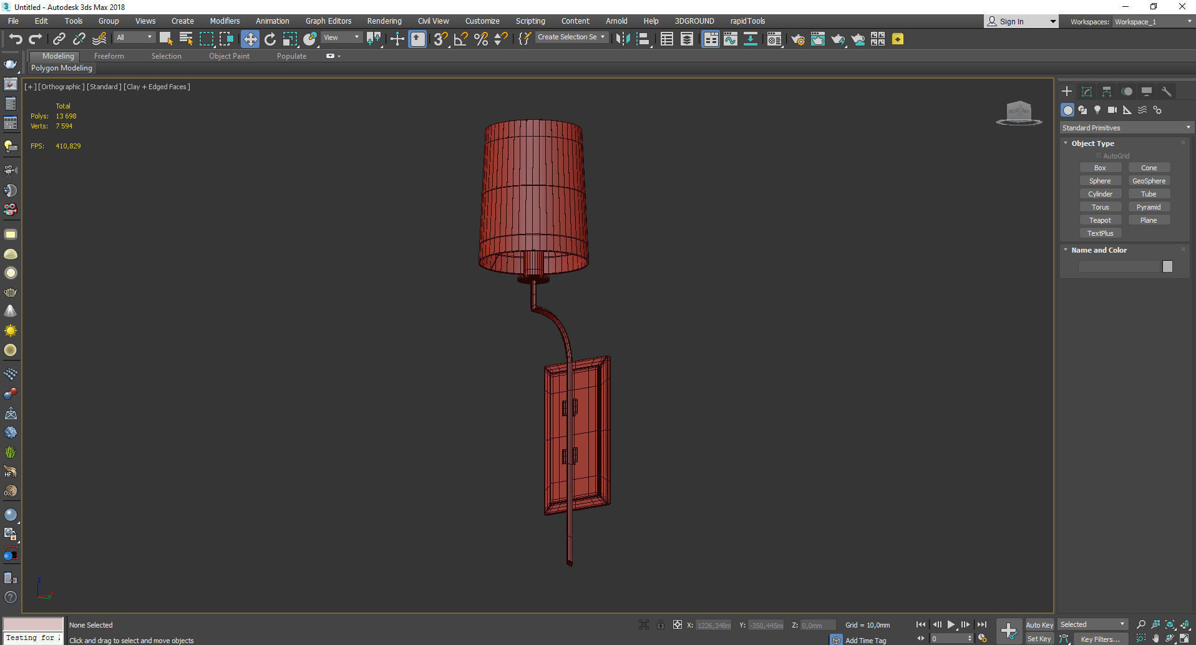
Task: Switch to Hierarchy command panel tab
Action: click(x=1107, y=92)
